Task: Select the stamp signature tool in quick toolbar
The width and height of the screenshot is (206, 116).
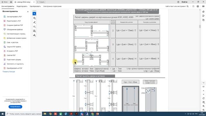Action: [34, 35]
